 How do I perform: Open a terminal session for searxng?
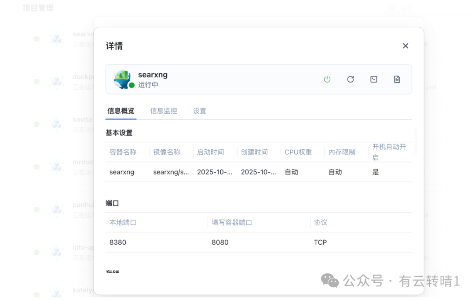point(373,79)
